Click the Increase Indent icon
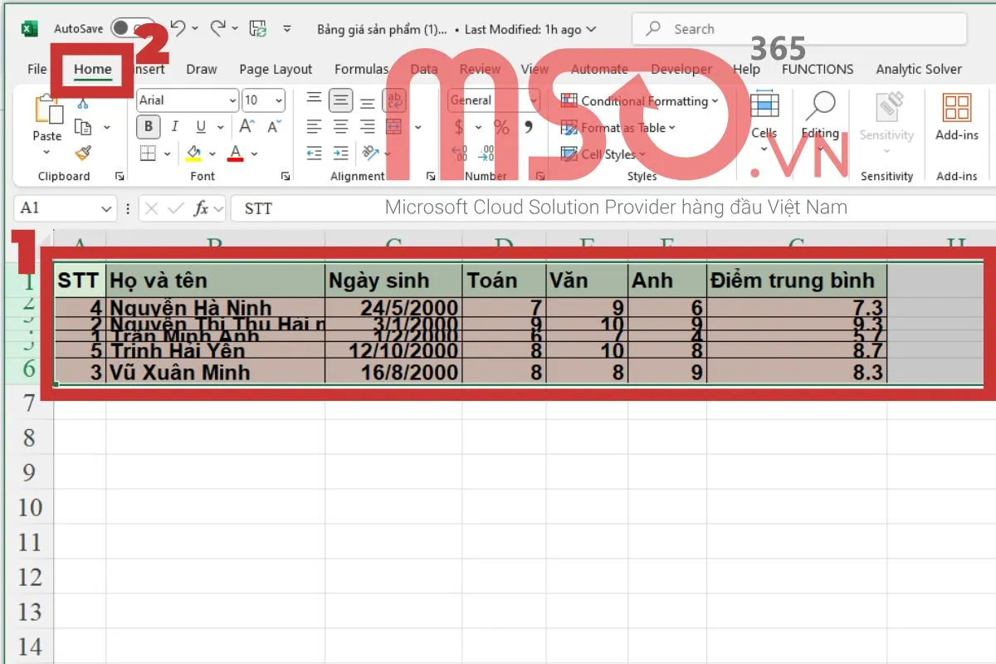996x664 pixels. (340, 154)
